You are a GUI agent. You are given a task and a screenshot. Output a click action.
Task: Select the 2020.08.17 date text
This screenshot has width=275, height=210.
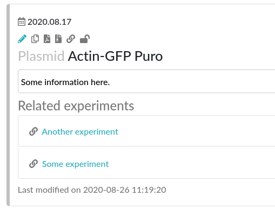(49, 22)
